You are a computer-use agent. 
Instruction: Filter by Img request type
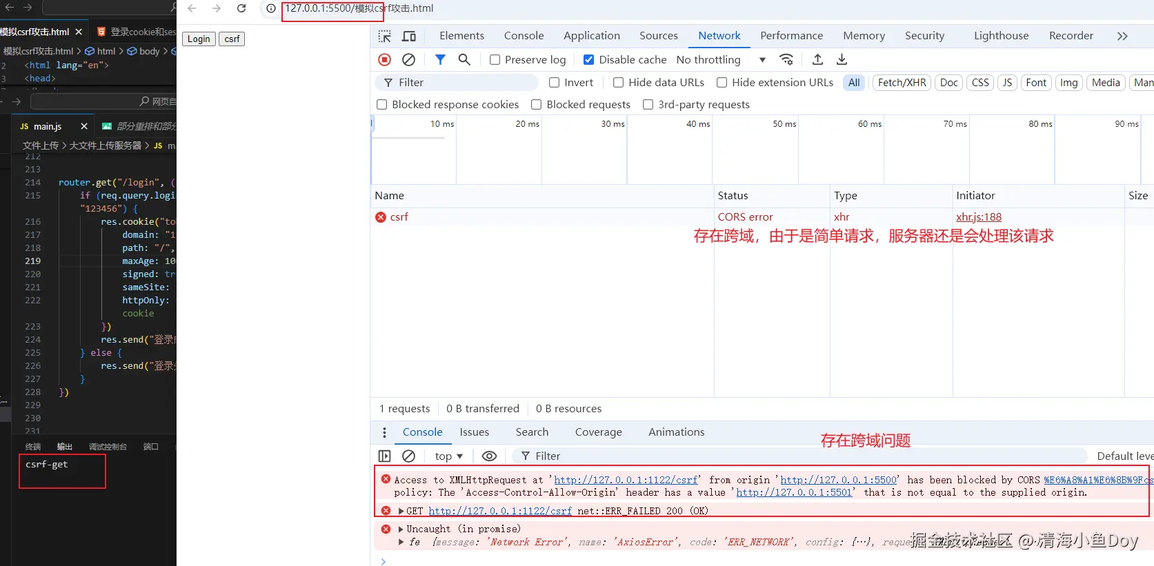(1068, 83)
